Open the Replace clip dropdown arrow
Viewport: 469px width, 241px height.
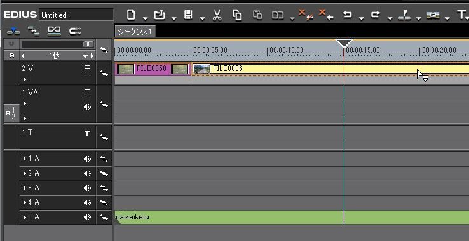click(x=292, y=19)
